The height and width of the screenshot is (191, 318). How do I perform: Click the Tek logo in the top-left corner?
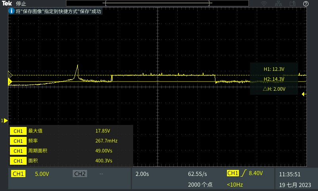7,4
